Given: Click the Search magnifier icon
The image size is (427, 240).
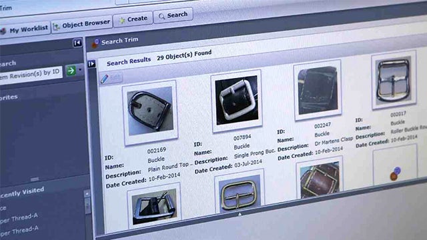Looking at the screenshot, I should (x=161, y=16).
